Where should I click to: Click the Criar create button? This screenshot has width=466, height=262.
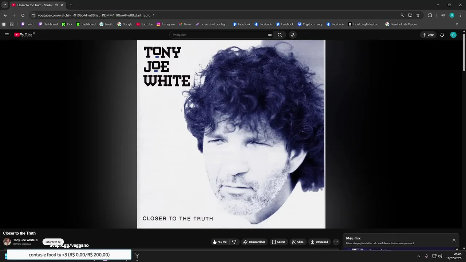click(428, 35)
